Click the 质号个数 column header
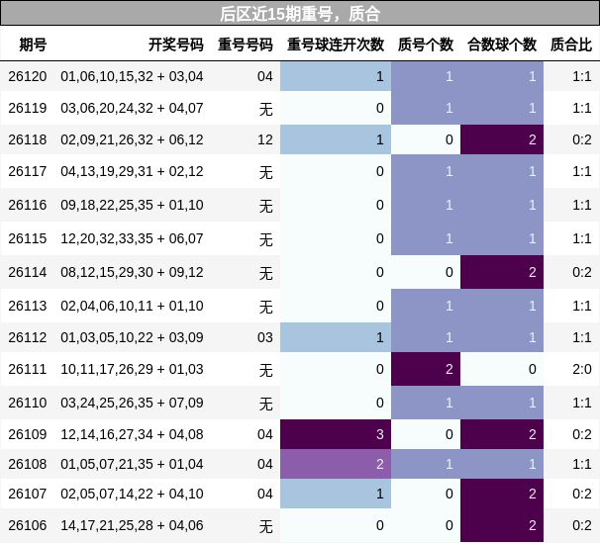The image size is (600, 543). coord(426,45)
